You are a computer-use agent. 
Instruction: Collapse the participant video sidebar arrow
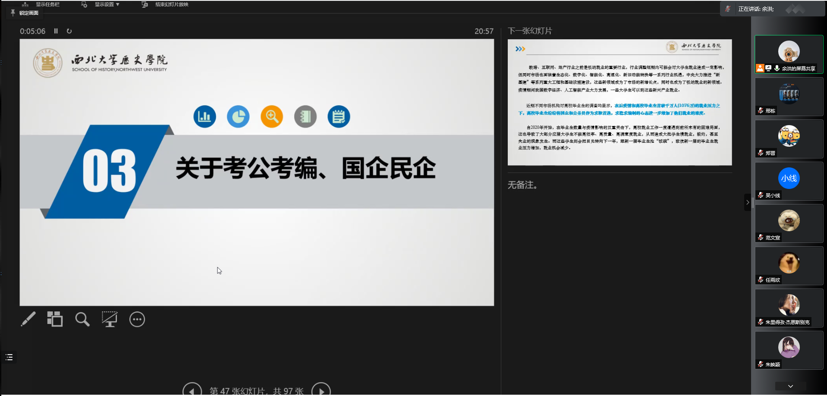(x=748, y=202)
